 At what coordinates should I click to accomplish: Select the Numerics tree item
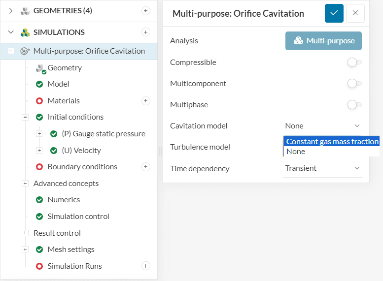pos(64,200)
